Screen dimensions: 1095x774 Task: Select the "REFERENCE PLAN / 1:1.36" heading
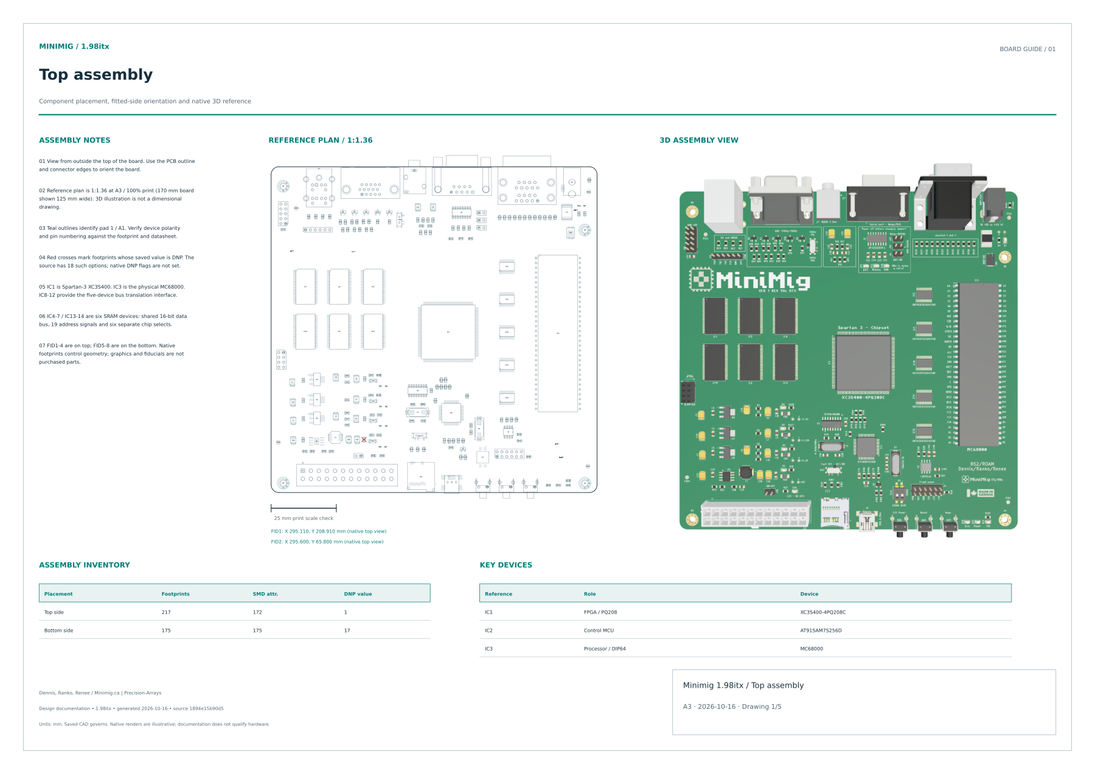321,140
